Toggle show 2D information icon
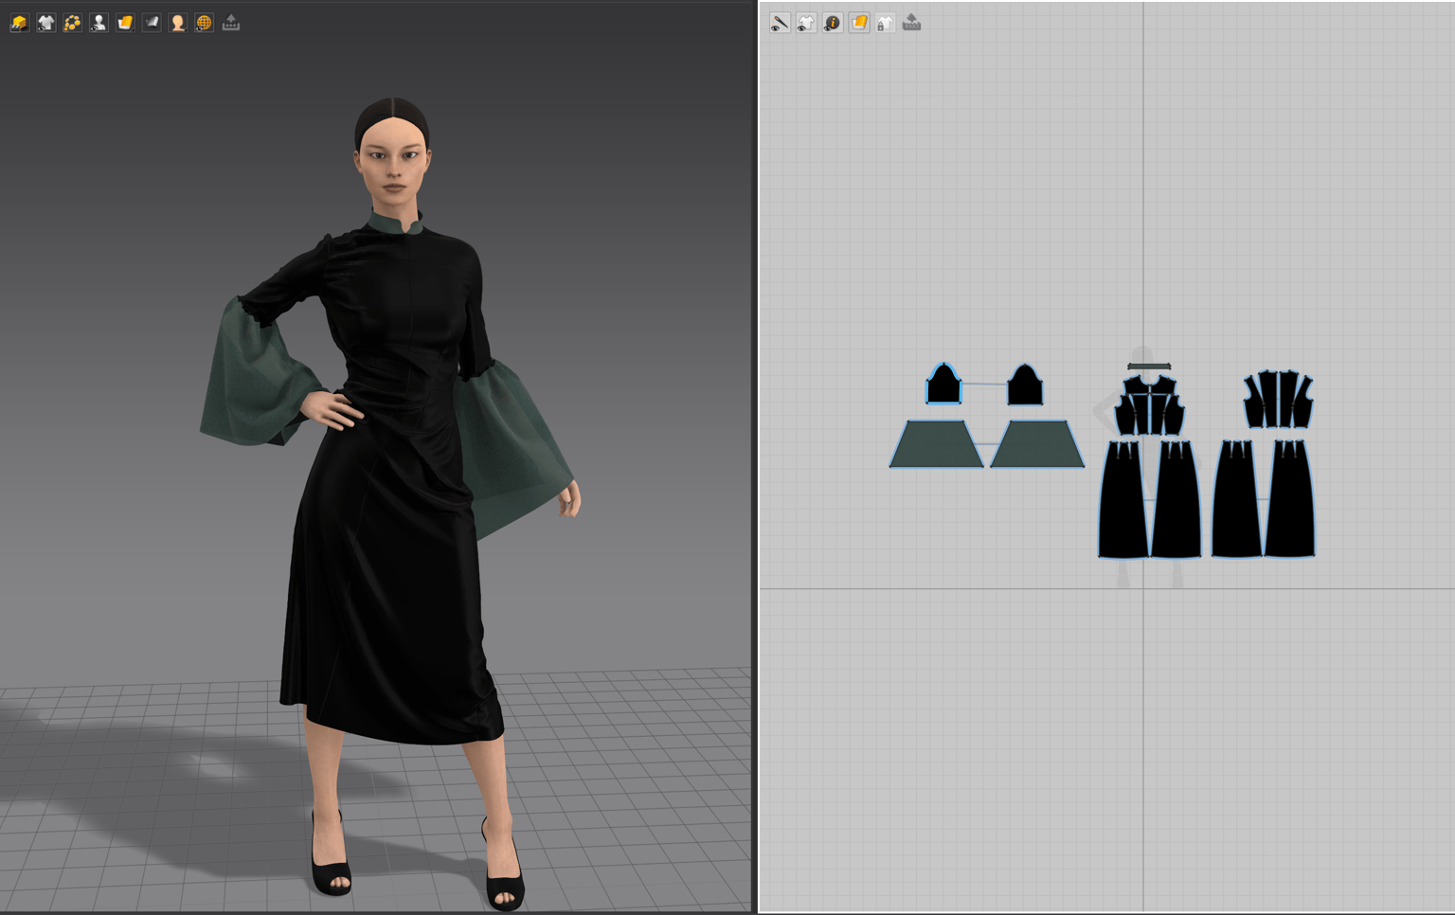This screenshot has height=915, width=1455. [x=833, y=23]
